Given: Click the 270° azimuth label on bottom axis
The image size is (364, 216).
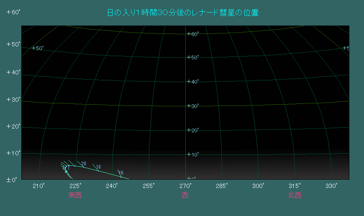Looking at the screenshot, I should pos(185,186).
